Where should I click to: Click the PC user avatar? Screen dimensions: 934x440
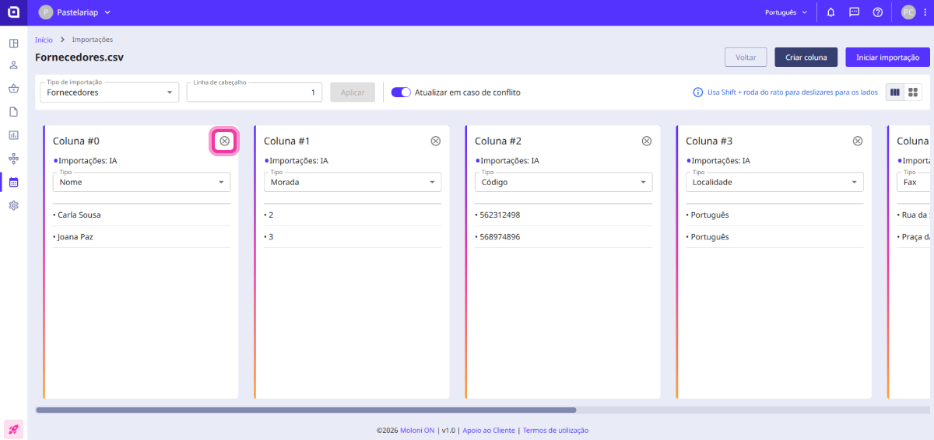click(908, 12)
